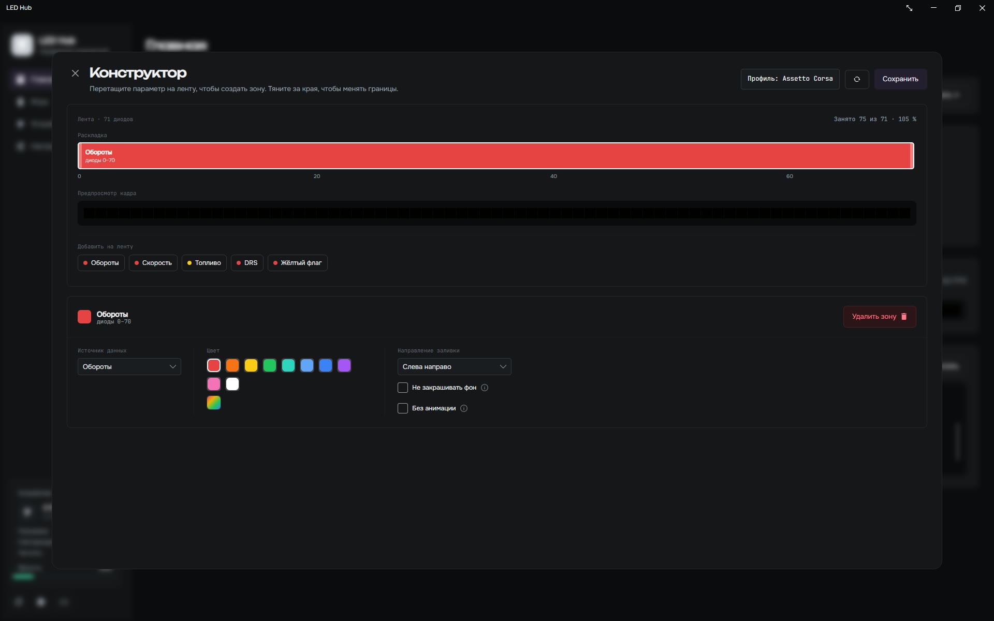The image size is (994, 621).
Task: Click the info icon beside Без анимации
Action: [x=464, y=408]
